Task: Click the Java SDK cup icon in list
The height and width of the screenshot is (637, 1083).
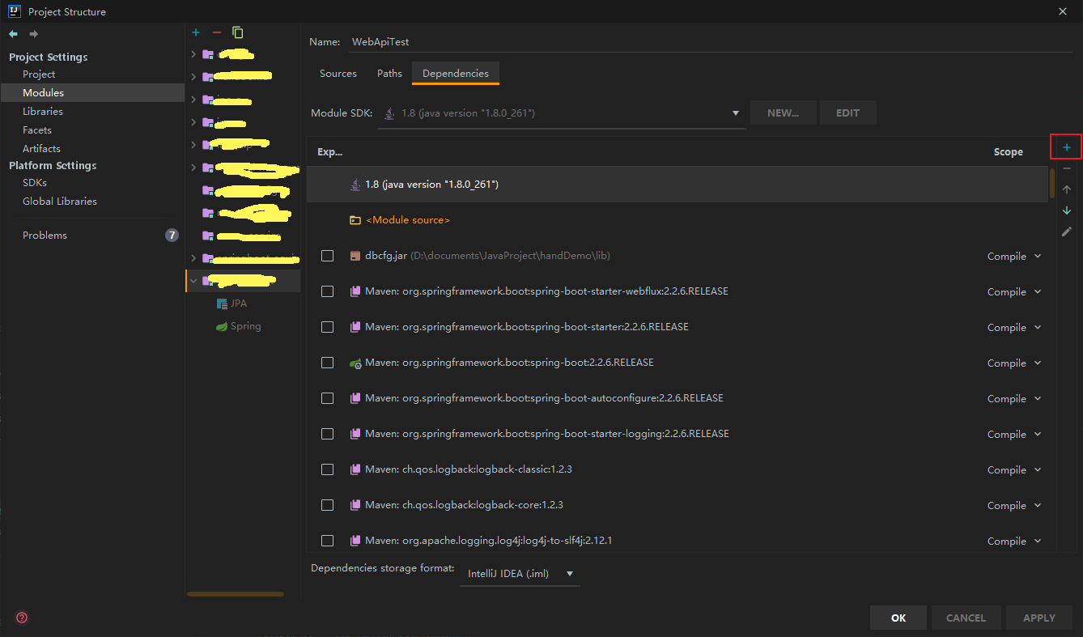Action: (x=355, y=185)
